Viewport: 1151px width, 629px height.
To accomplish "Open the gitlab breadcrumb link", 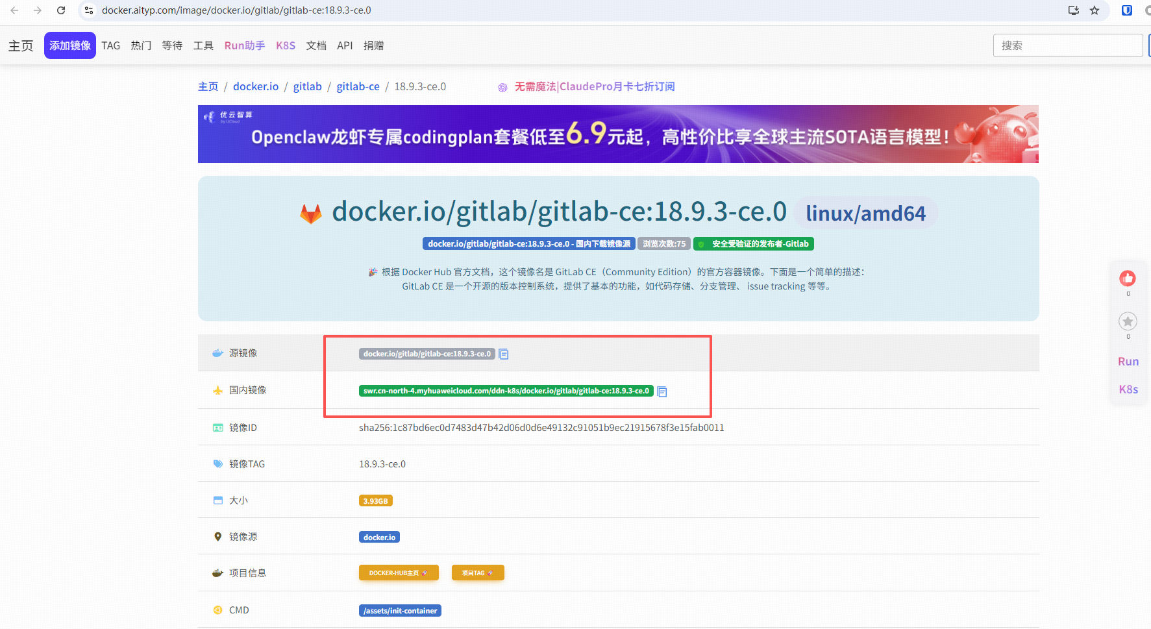I will (x=308, y=86).
